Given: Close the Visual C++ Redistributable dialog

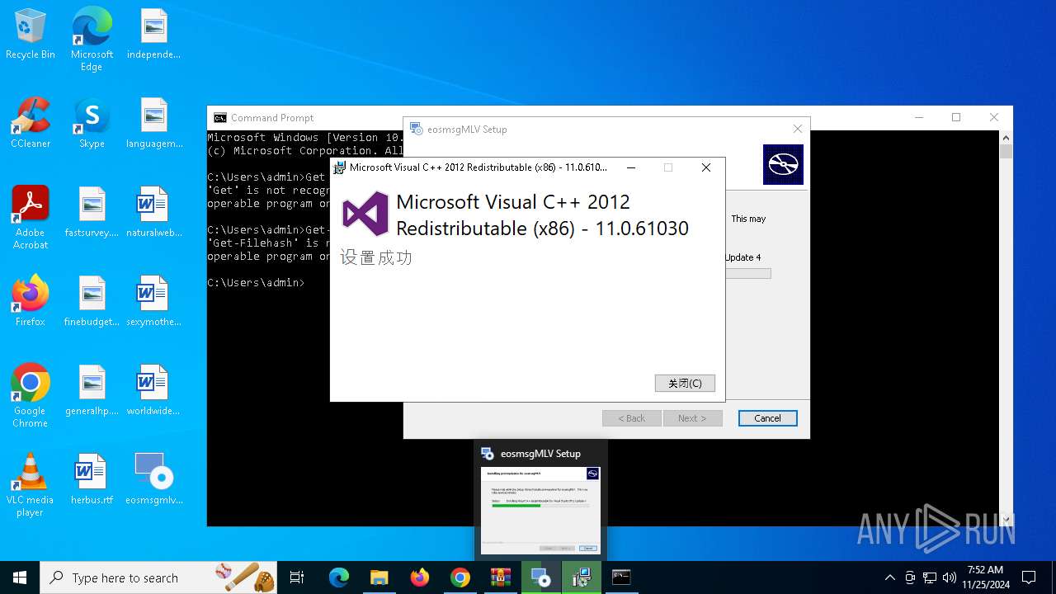Looking at the screenshot, I should (x=706, y=167).
